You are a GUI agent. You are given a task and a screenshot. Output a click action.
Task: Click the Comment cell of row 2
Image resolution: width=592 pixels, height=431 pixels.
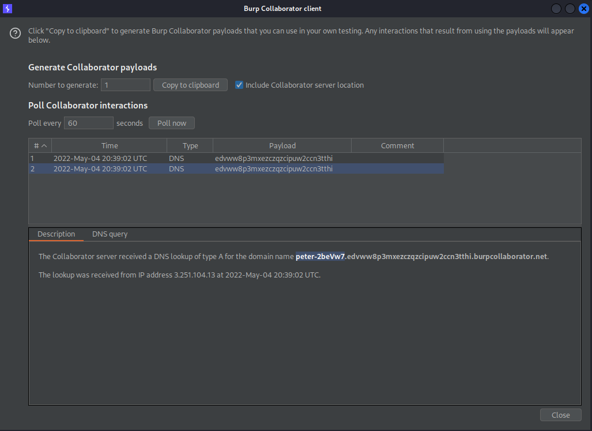398,169
